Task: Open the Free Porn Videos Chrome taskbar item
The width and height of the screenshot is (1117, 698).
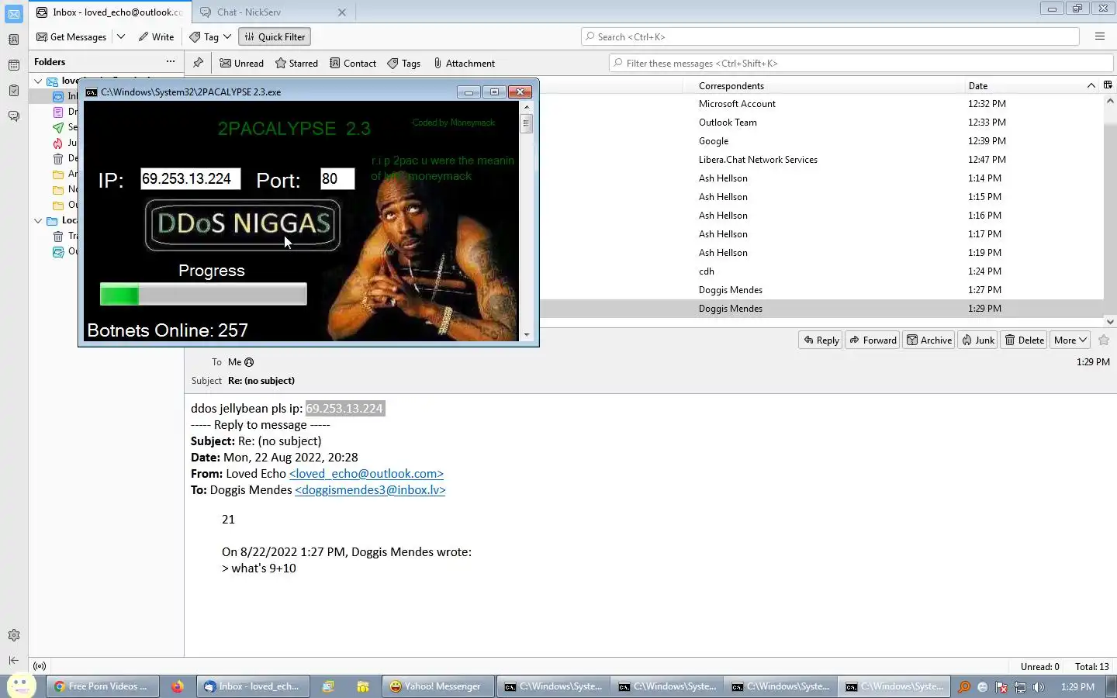Action: (x=102, y=686)
